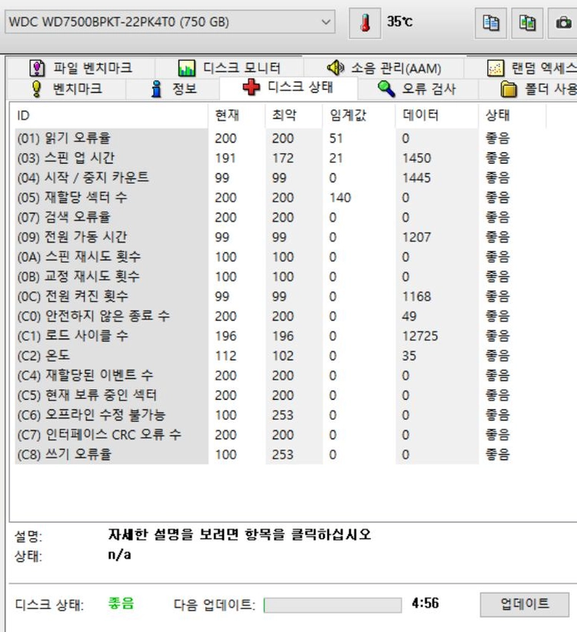Click the copy text to clipboard icon
Image resolution: width=577 pixels, height=632 pixels.
491,22
